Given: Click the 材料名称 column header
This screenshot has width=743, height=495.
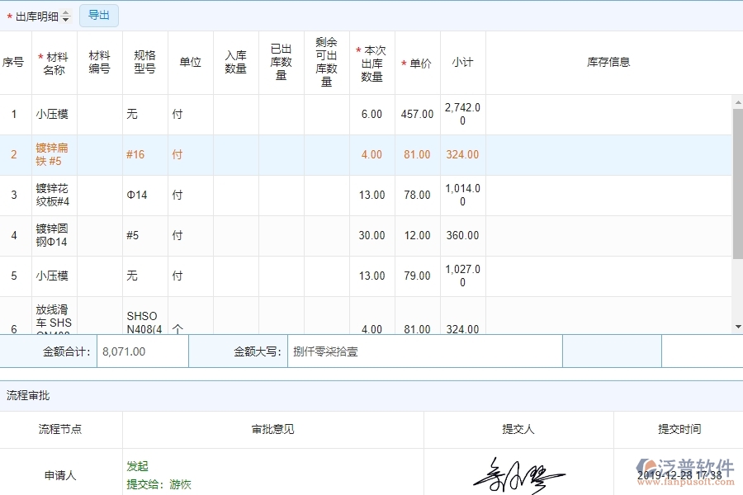Looking at the screenshot, I should (x=54, y=62).
